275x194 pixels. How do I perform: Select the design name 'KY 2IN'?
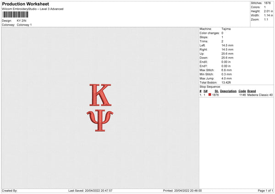click(22, 21)
